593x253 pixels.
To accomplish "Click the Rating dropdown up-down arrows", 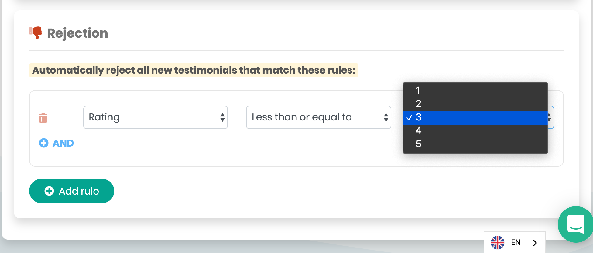I will tap(222, 117).
